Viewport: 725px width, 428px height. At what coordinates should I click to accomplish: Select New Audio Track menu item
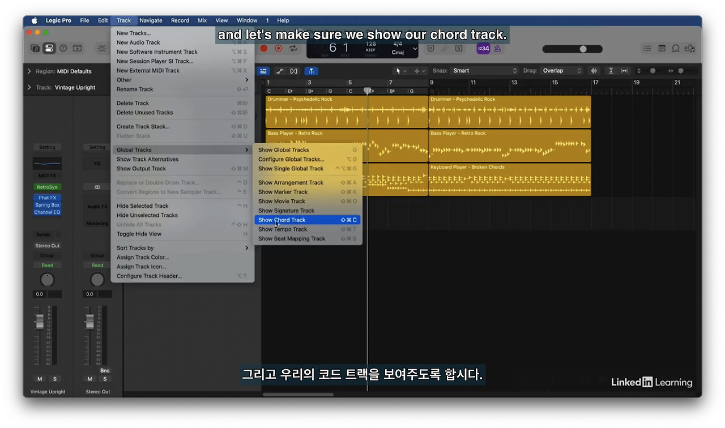[182, 42]
